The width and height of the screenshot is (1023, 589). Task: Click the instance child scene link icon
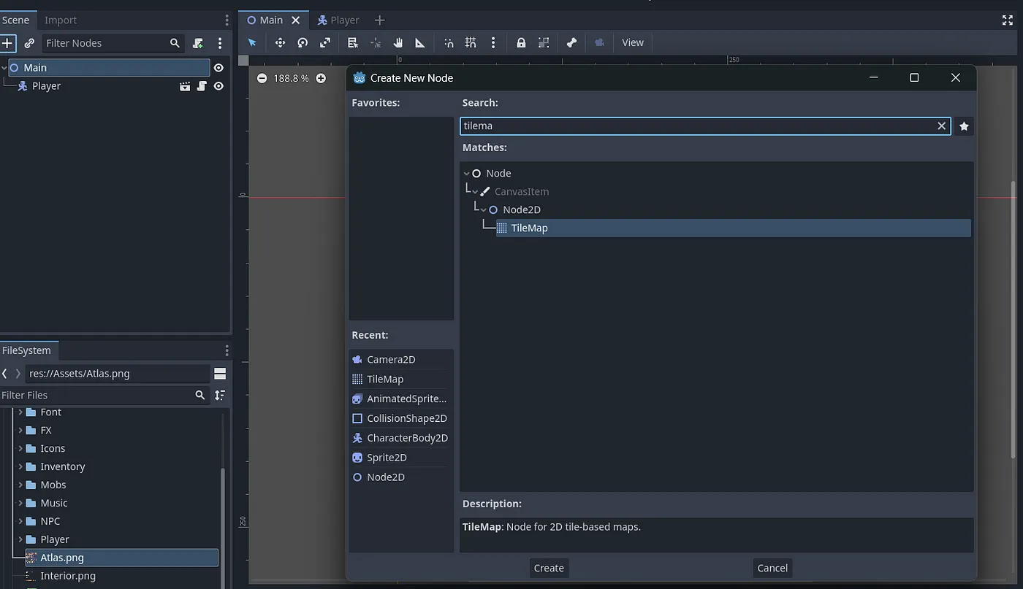pyautogui.click(x=29, y=43)
